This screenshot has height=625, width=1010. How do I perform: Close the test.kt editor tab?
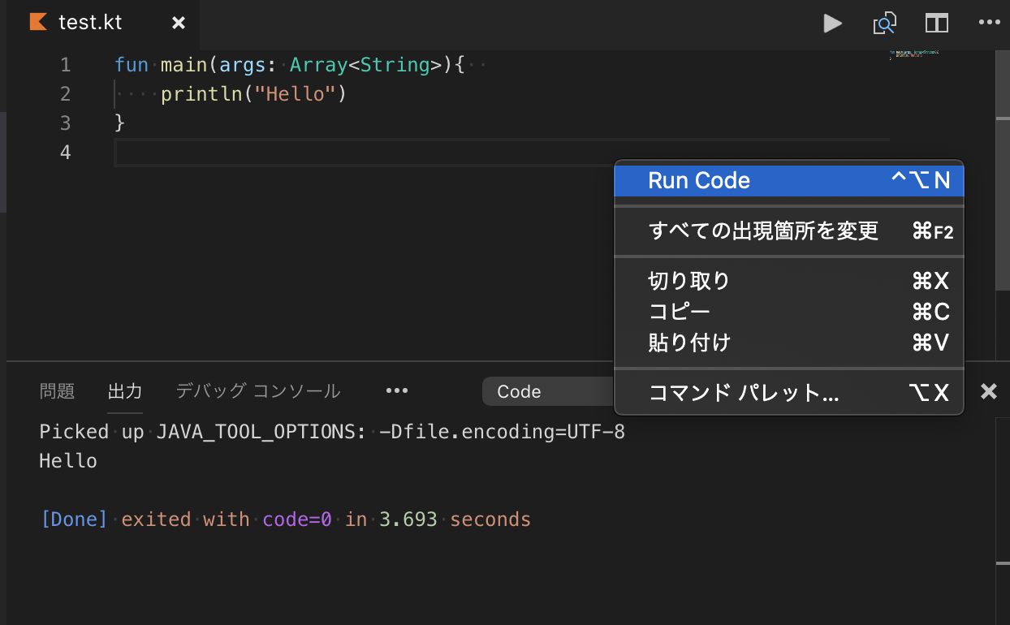pyautogui.click(x=178, y=23)
